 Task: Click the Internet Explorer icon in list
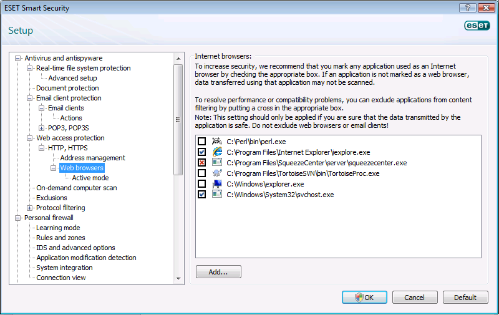(x=216, y=152)
